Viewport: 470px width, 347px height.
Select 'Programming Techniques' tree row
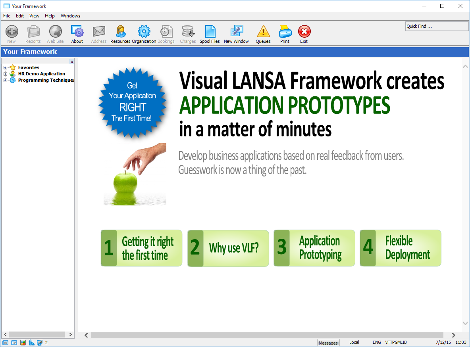pos(46,80)
